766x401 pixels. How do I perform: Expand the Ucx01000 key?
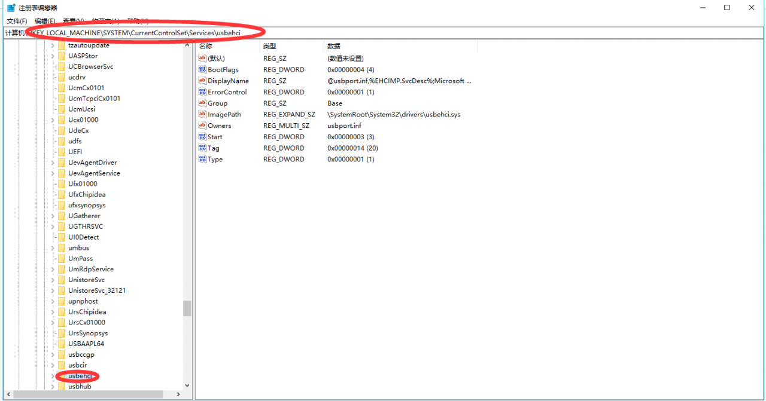coord(52,120)
